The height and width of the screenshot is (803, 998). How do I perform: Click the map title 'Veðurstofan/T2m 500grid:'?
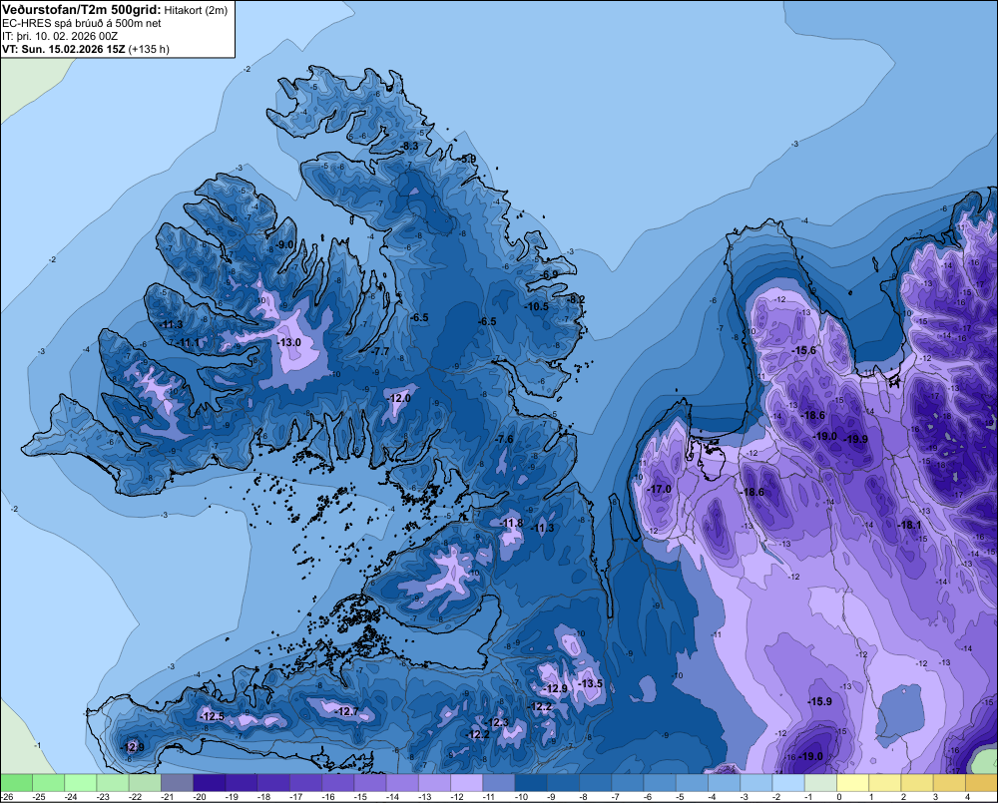[82, 10]
